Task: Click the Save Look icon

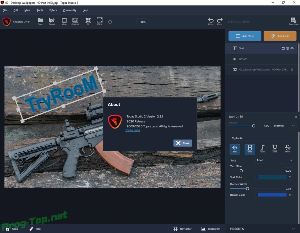Action: [293, 21]
